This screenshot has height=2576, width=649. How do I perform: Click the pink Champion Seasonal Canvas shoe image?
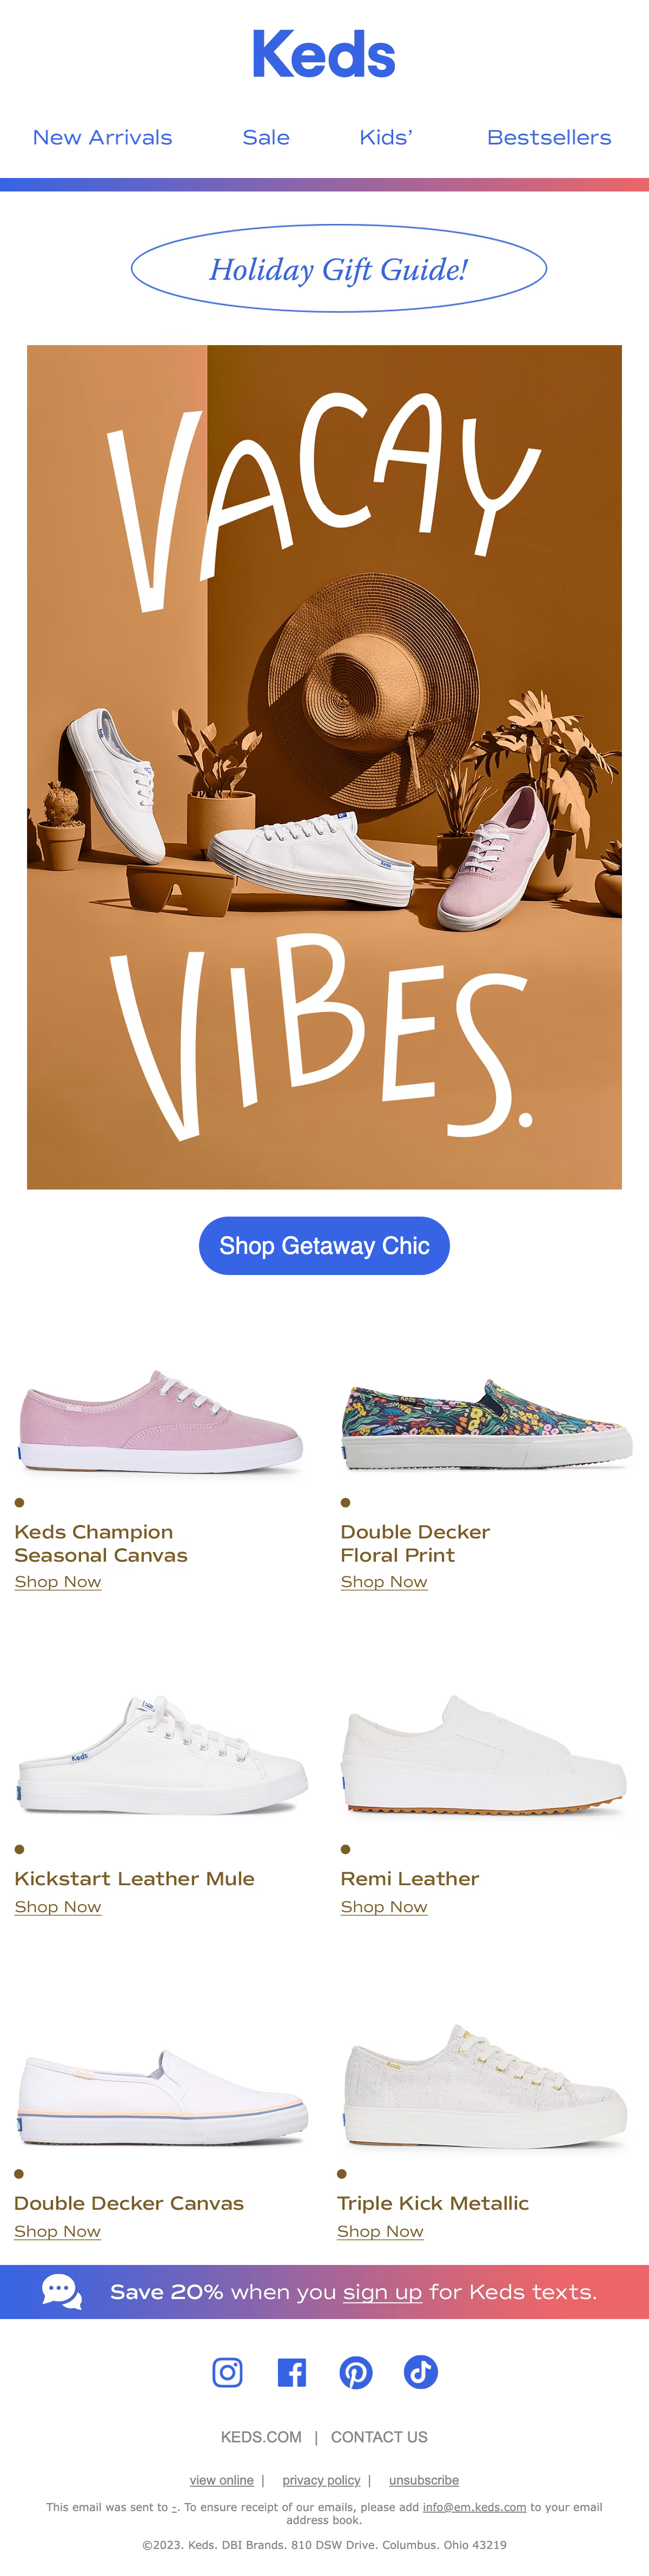160,1420
